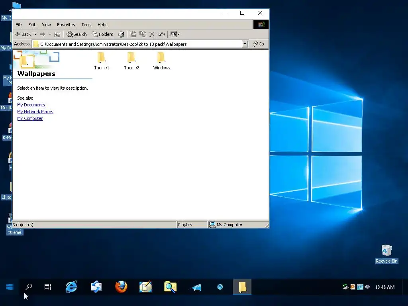Go back with the Back arrow button
408x306 pixels.
(x=23, y=34)
